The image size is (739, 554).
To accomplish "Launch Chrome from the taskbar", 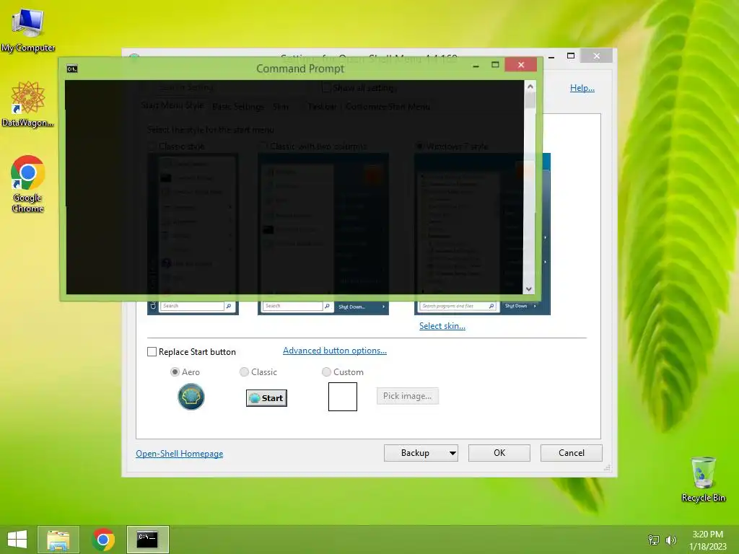I will 103,540.
